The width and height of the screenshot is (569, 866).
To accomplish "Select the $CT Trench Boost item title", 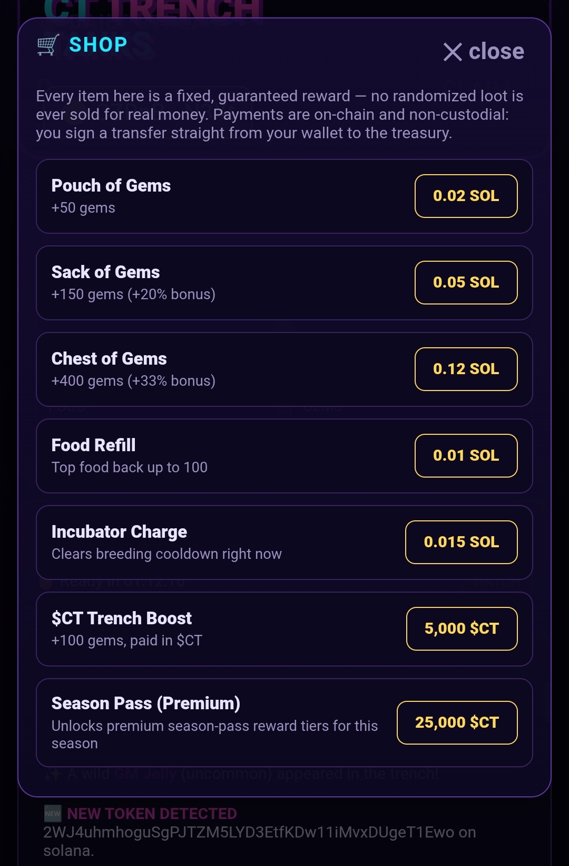I will tap(122, 618).
